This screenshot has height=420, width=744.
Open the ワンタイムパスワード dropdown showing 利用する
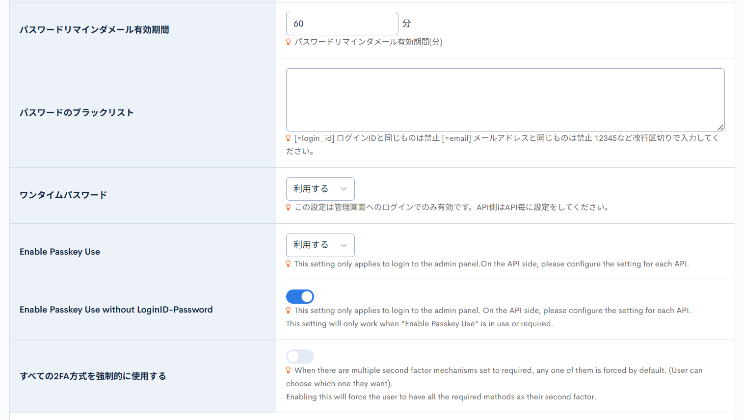(320, 189)
